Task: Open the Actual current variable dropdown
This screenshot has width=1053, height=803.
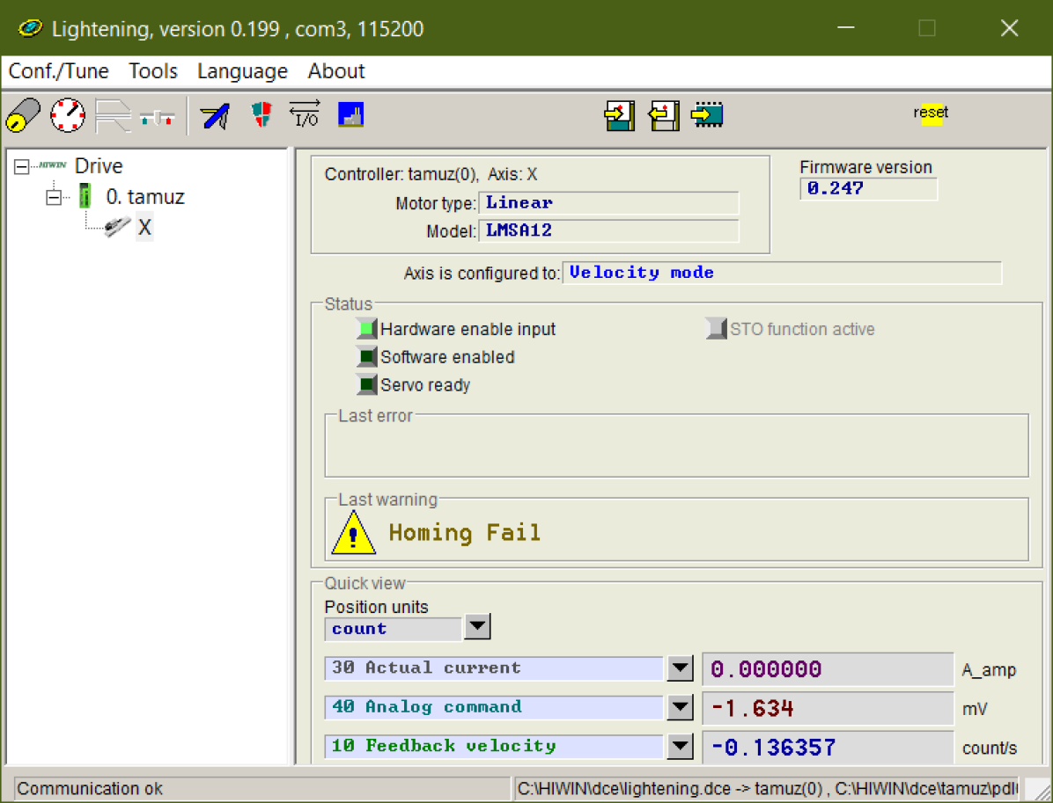Action: click(x=680, y=668)
